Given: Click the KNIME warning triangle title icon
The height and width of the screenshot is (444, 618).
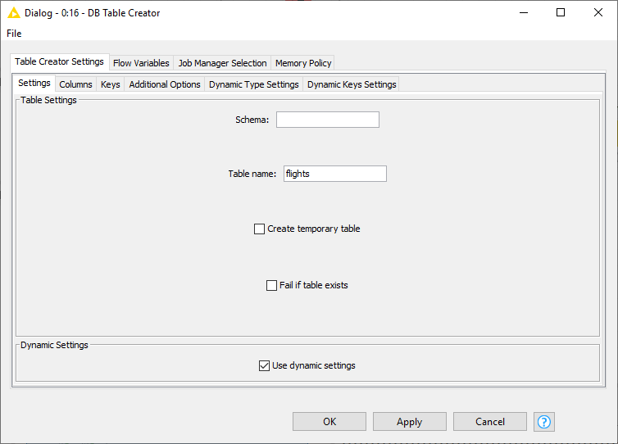Looking at the screenshot, I should 14,13.
